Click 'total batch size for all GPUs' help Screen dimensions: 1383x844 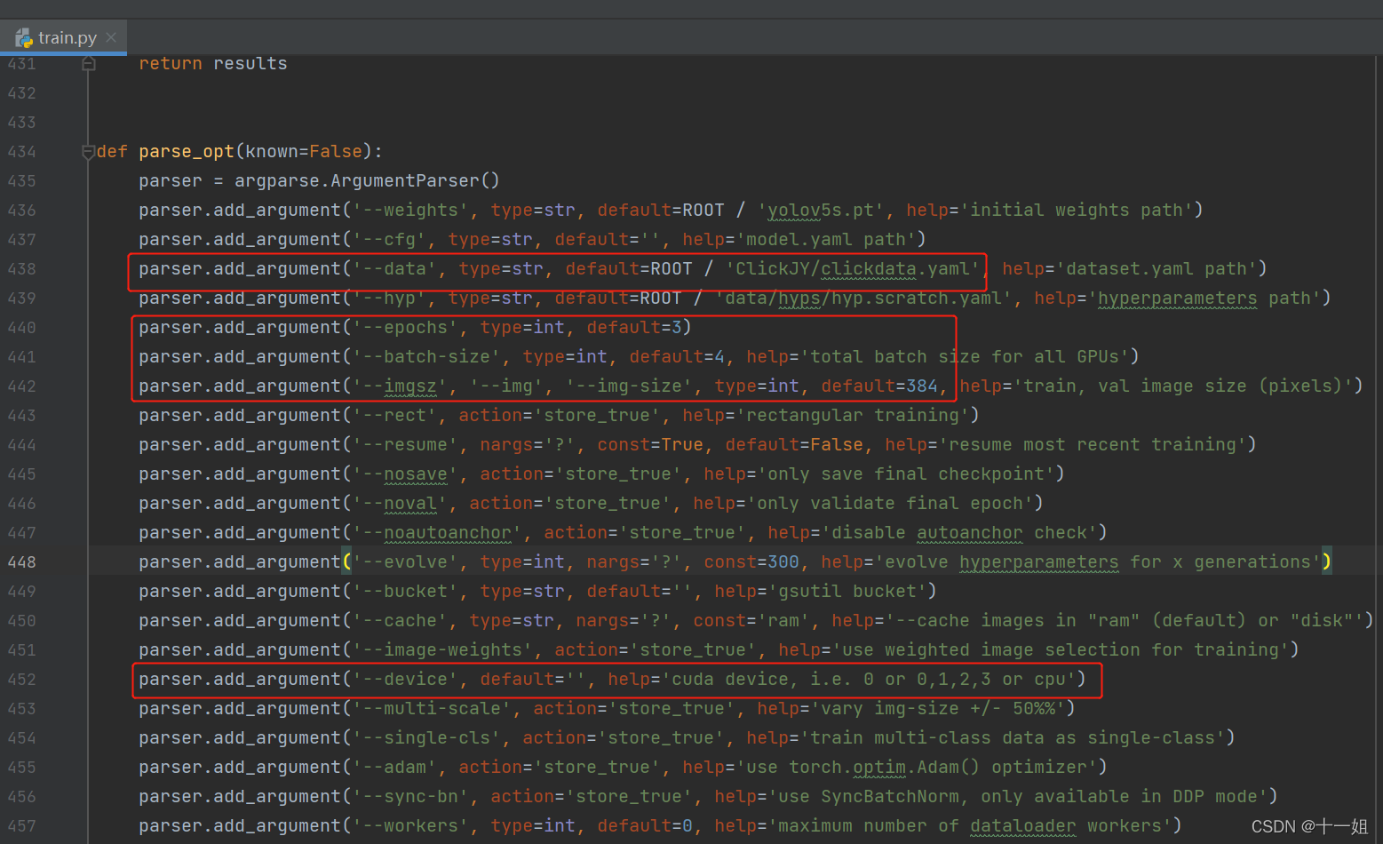[x=965, y=357]
